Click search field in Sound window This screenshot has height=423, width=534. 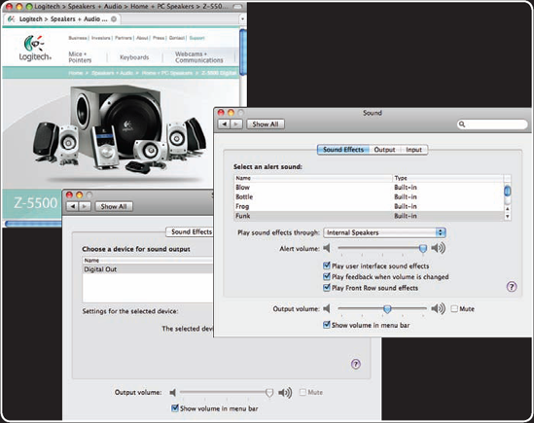492,123
